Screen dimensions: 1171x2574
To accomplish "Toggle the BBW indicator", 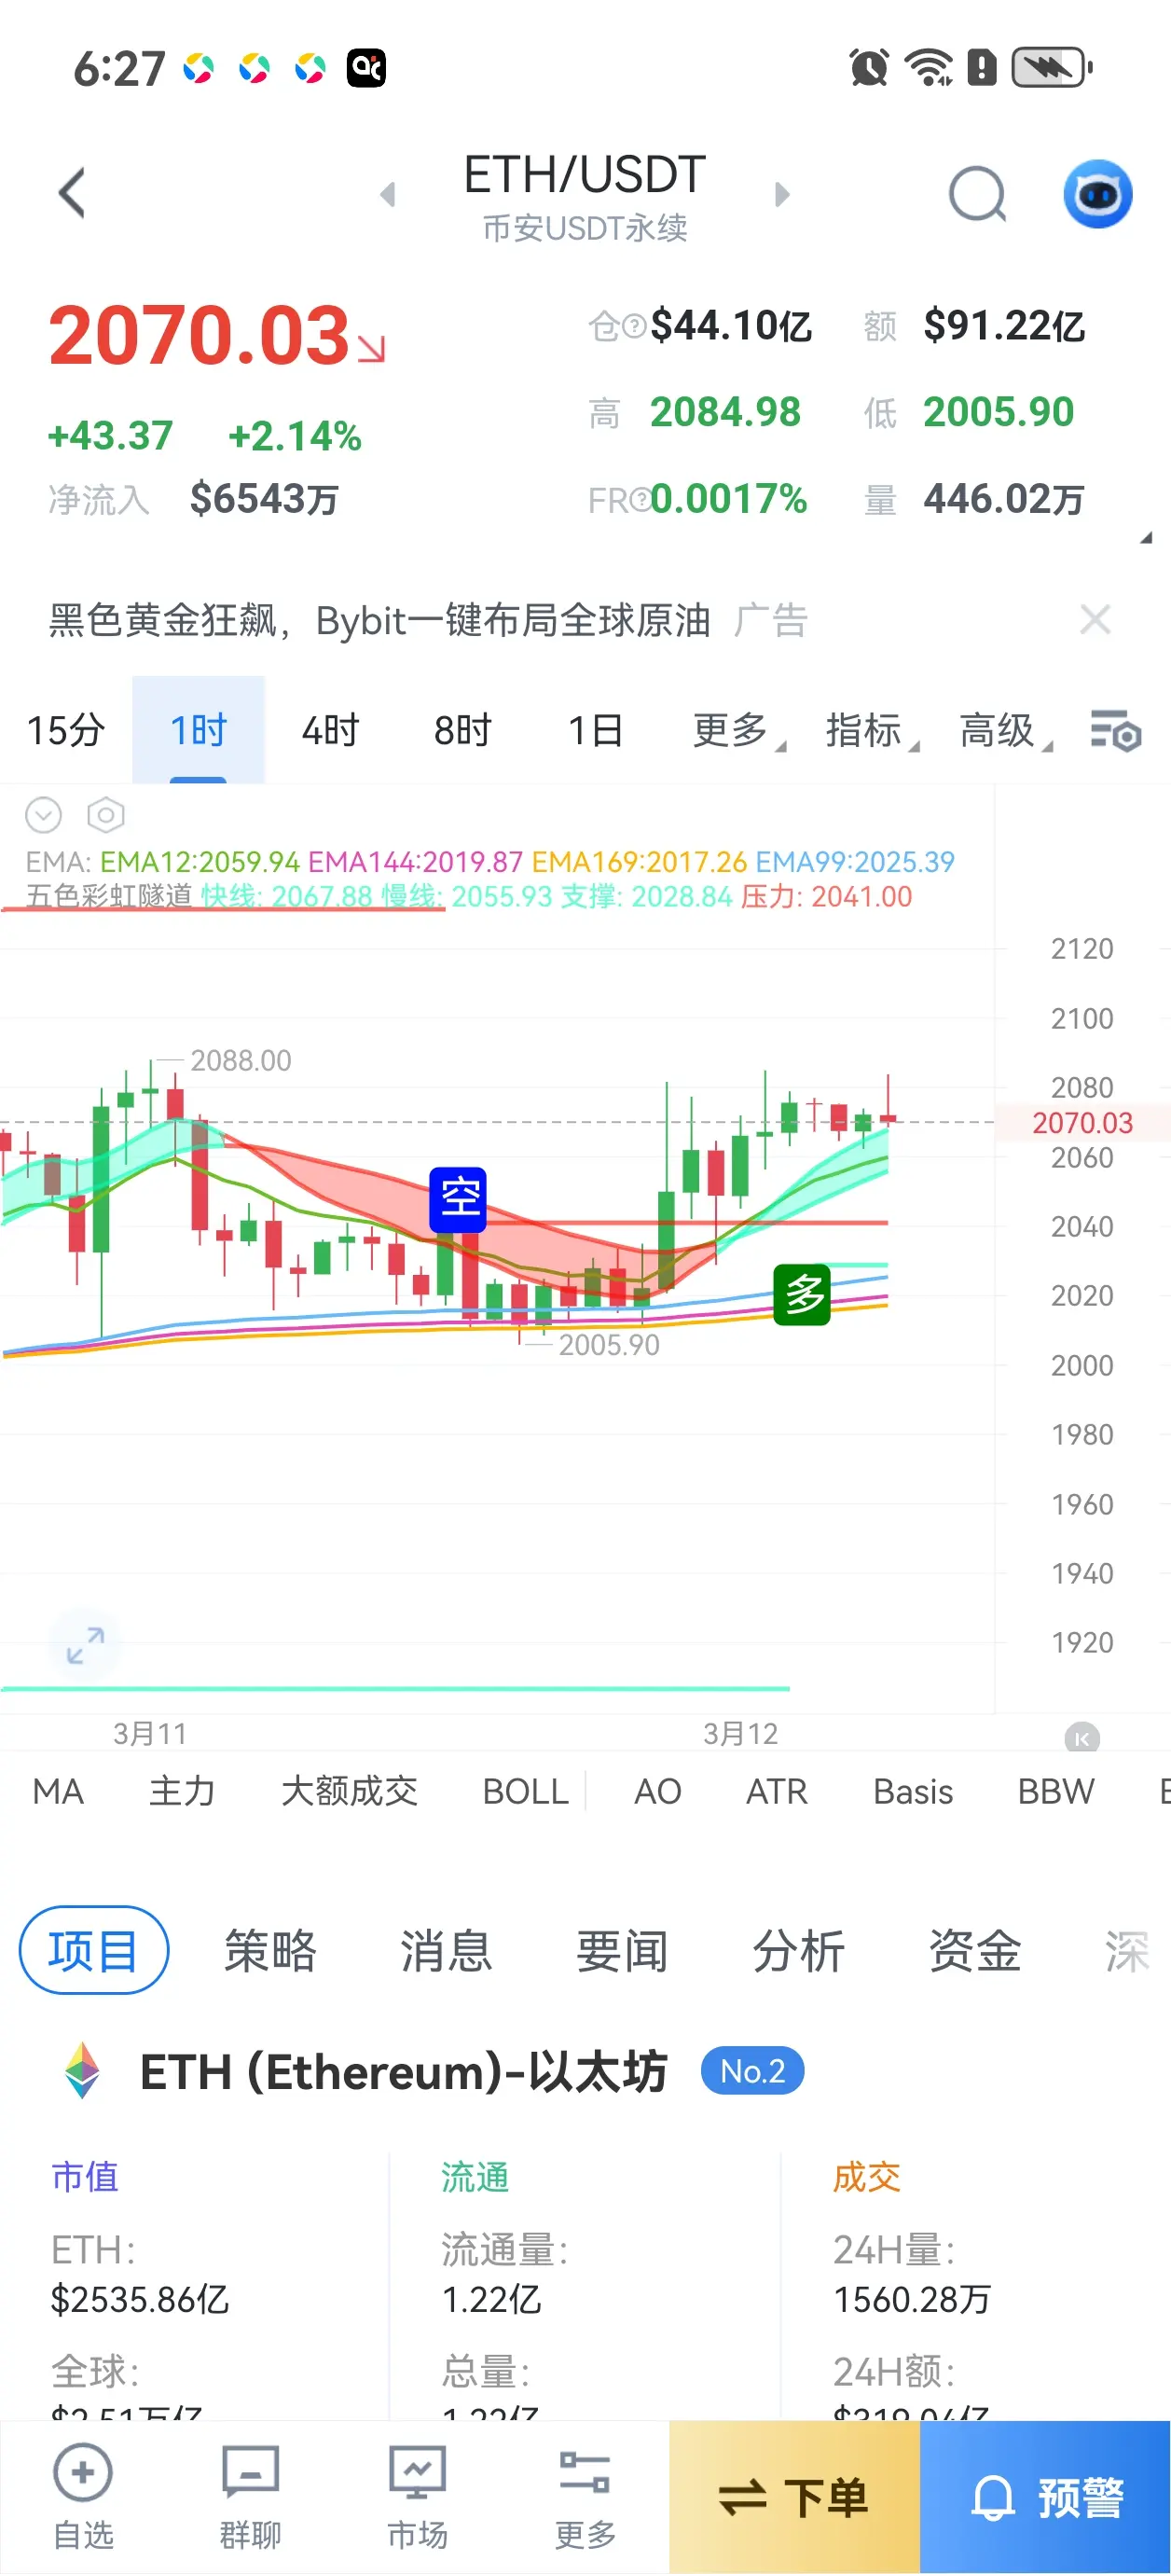I will 1055,1792.
